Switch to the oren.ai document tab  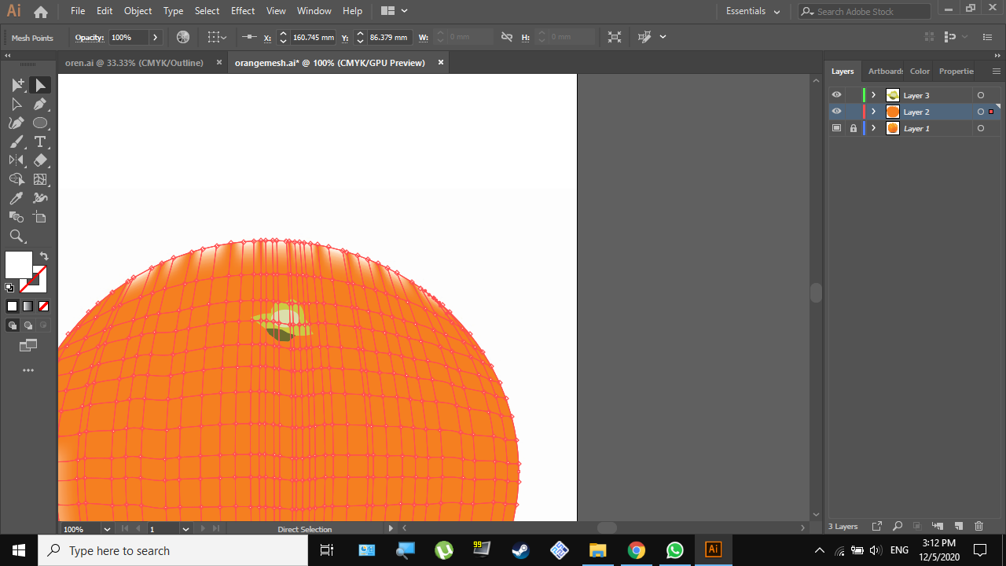(134, 63)
